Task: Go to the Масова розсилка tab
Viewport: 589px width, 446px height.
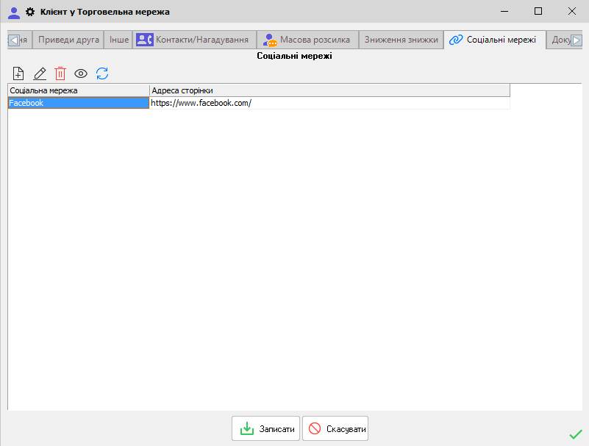Action: [307, 40]
